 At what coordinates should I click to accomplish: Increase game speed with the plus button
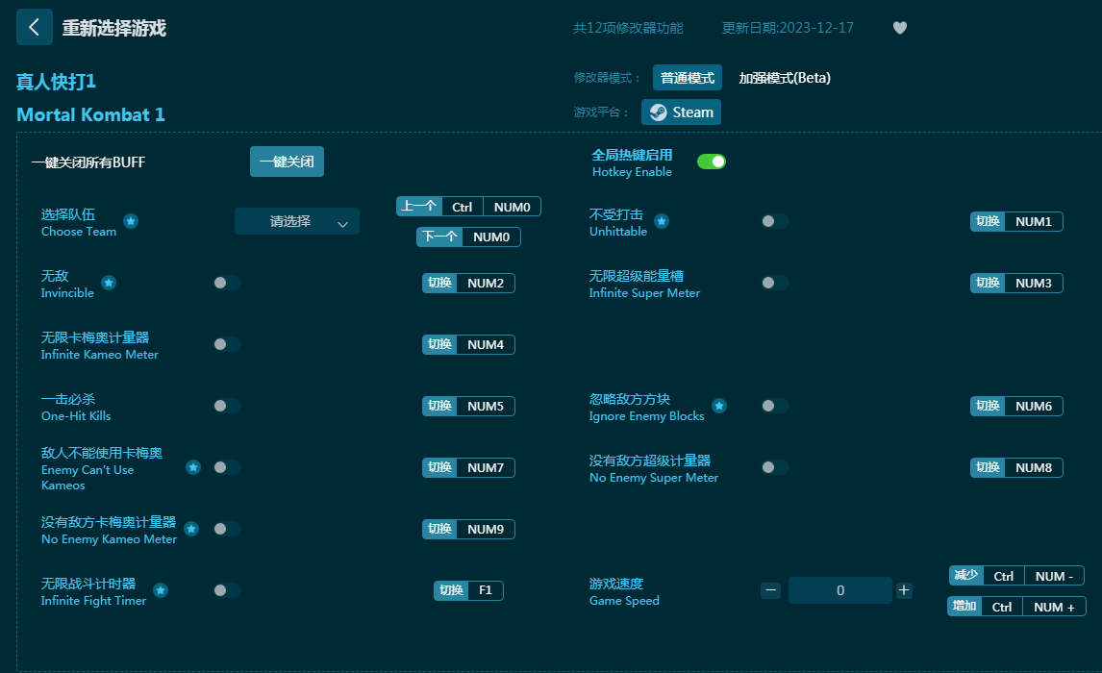[x=904, y=590]
